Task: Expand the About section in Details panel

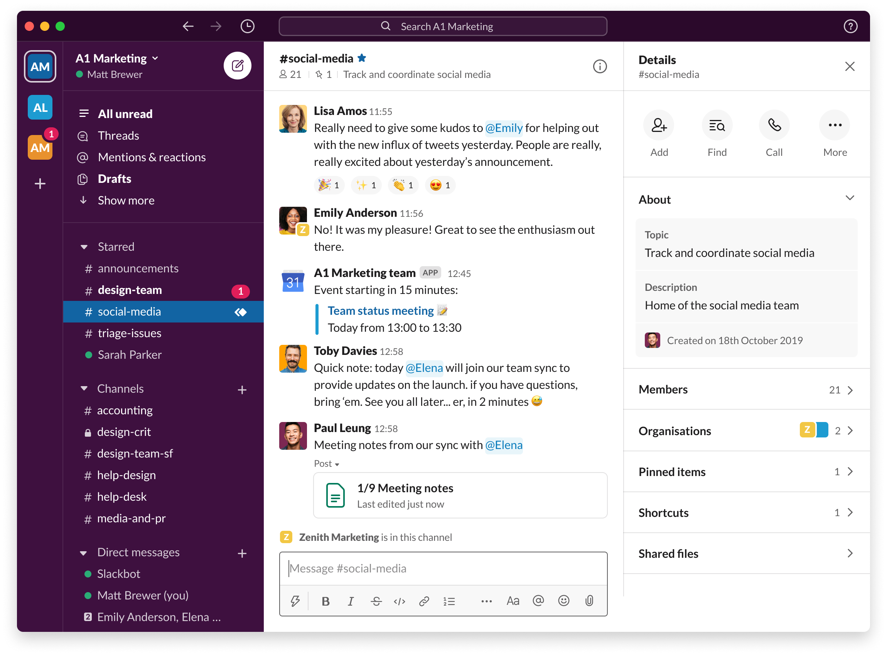Action: tap(848, 199)
